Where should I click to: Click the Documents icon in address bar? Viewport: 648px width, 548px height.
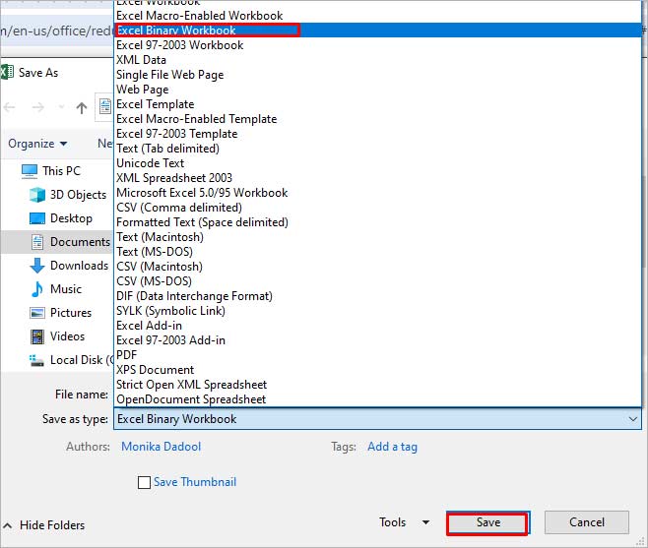[x=105, y=107]
